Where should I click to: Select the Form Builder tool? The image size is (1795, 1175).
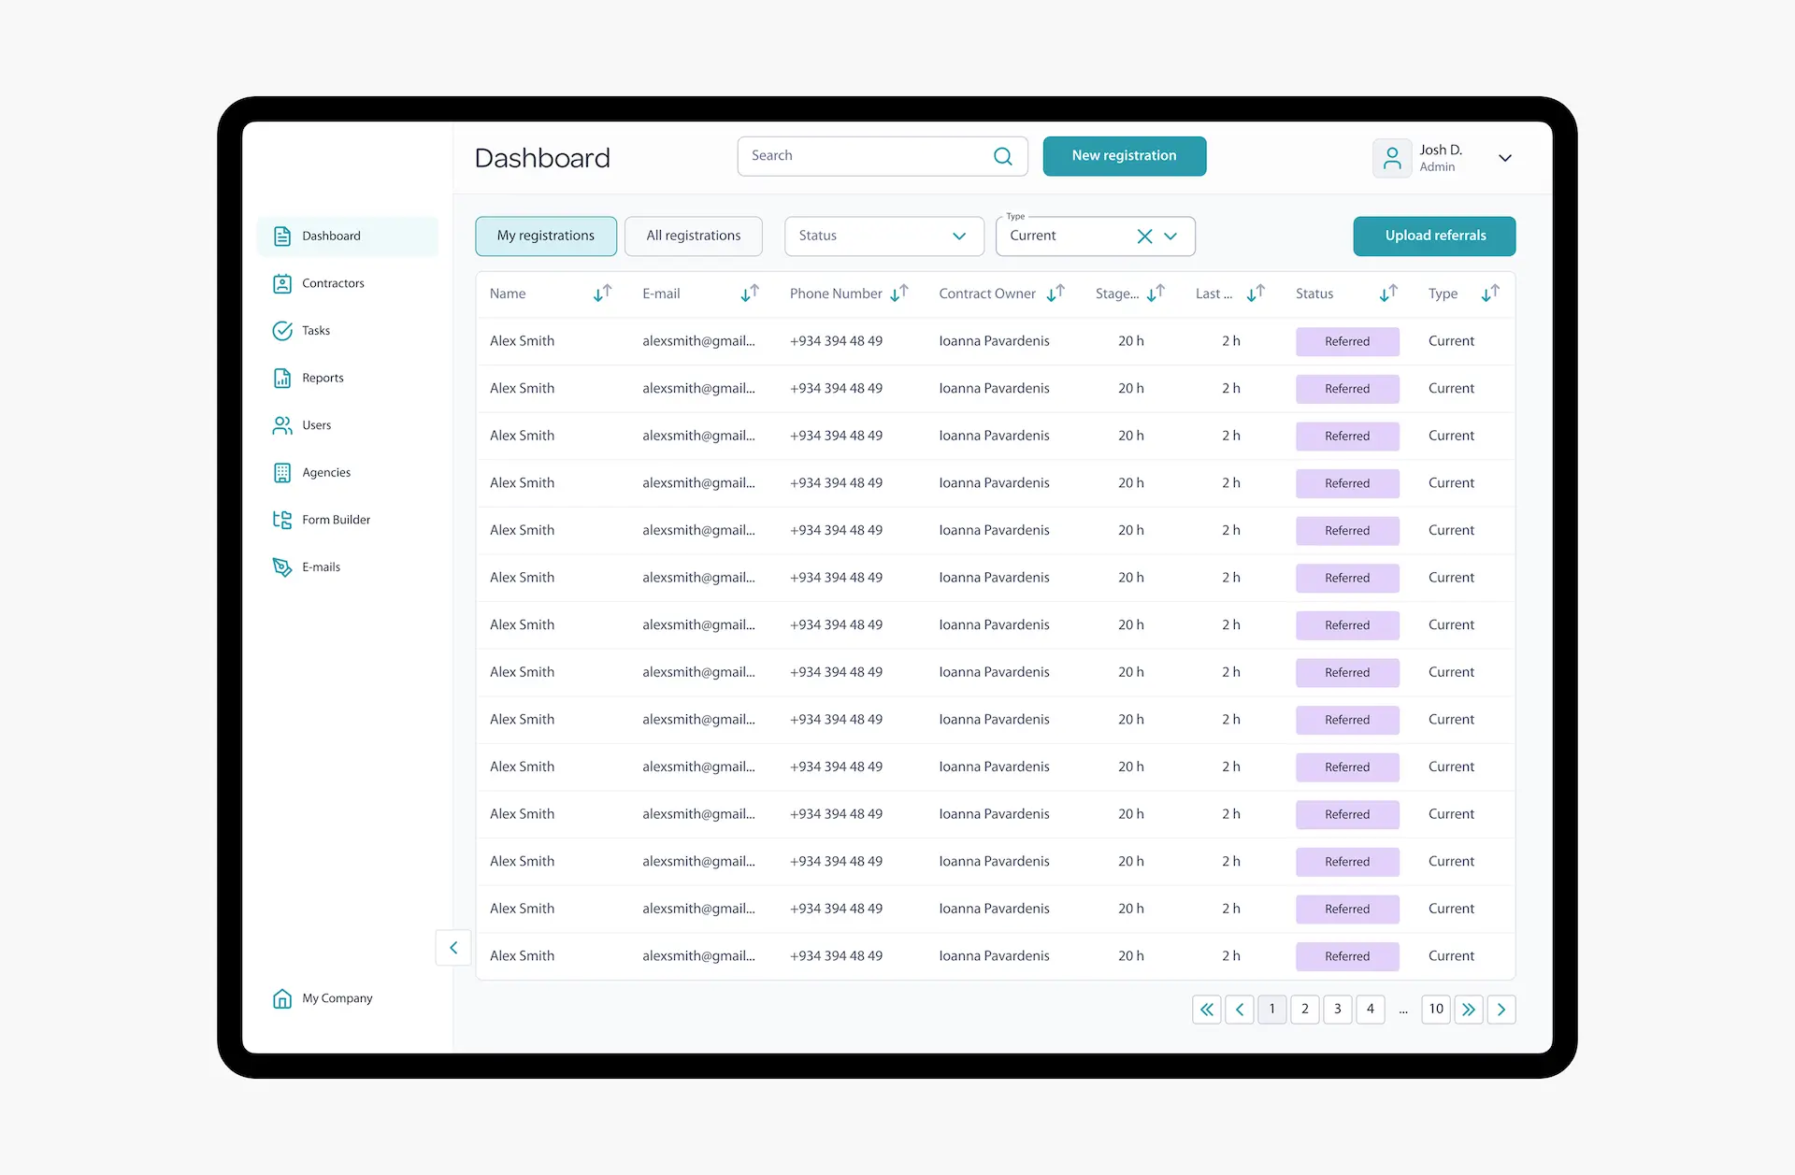point(336,520)
